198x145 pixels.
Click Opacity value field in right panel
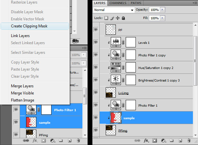pyautogui.click(x=155, y=10)
